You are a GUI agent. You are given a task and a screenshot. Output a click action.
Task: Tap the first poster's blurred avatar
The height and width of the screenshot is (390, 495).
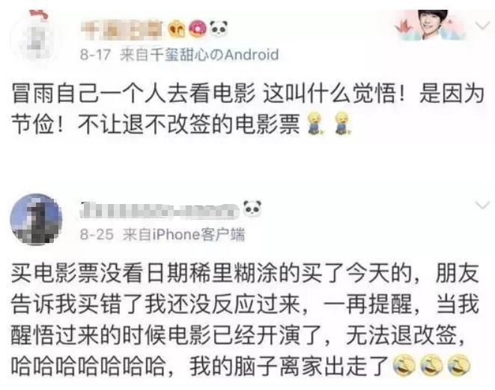click(35, 38)
